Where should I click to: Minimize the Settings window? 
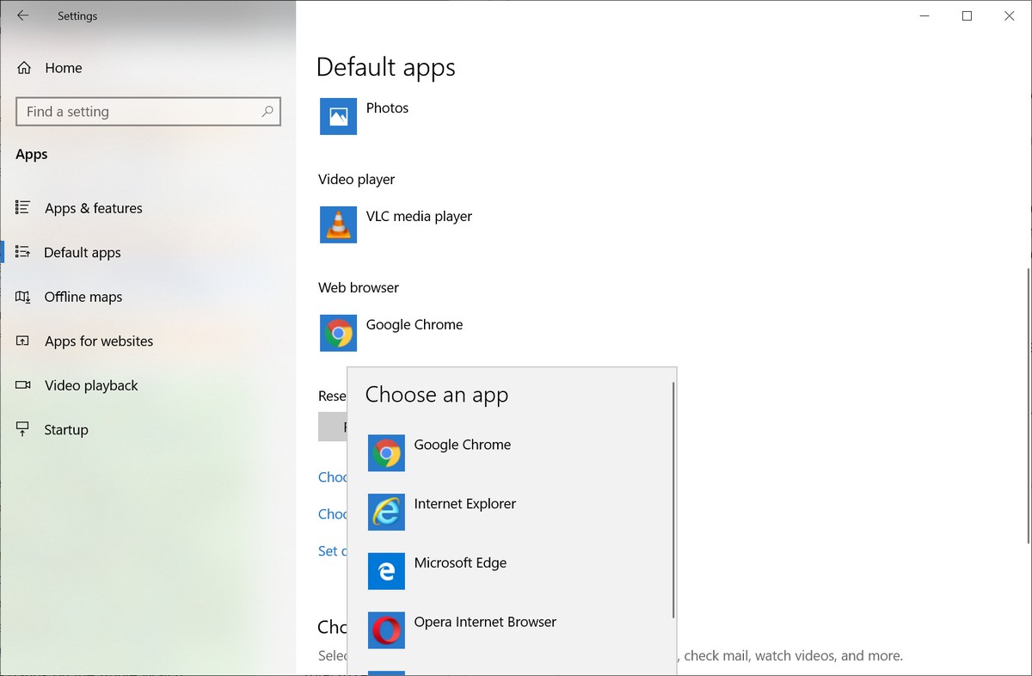924,15
